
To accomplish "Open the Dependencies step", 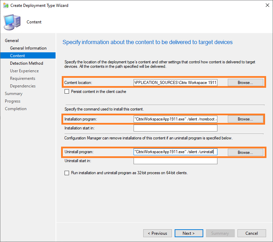I will tap(23, 86).
